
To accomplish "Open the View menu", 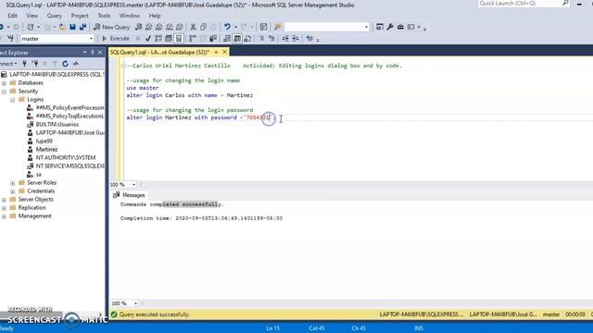I will [32, 16].
